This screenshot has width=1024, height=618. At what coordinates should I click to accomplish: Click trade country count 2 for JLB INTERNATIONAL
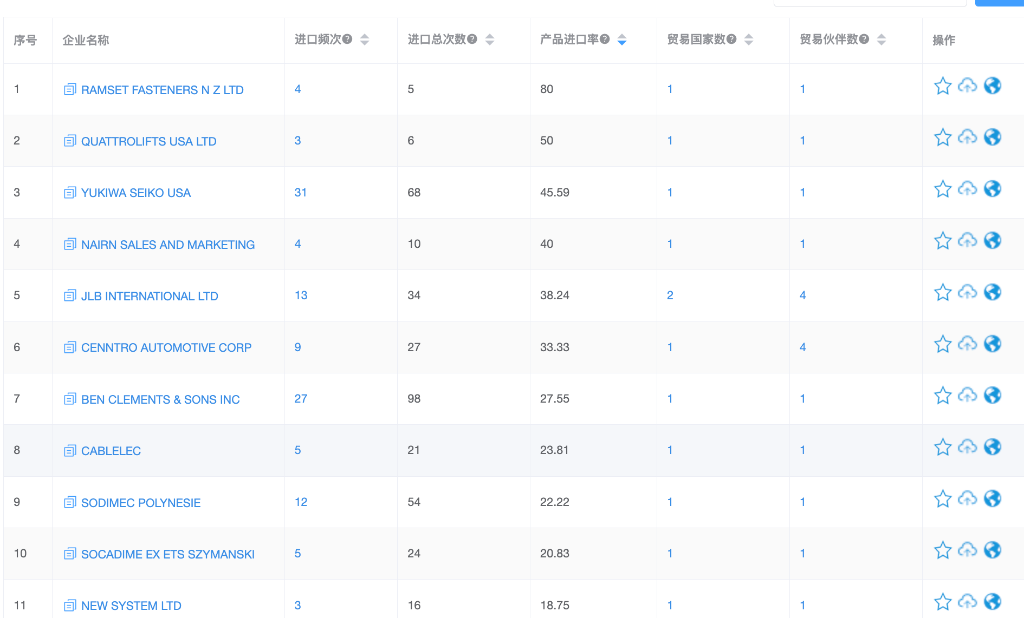pos(670,295)
